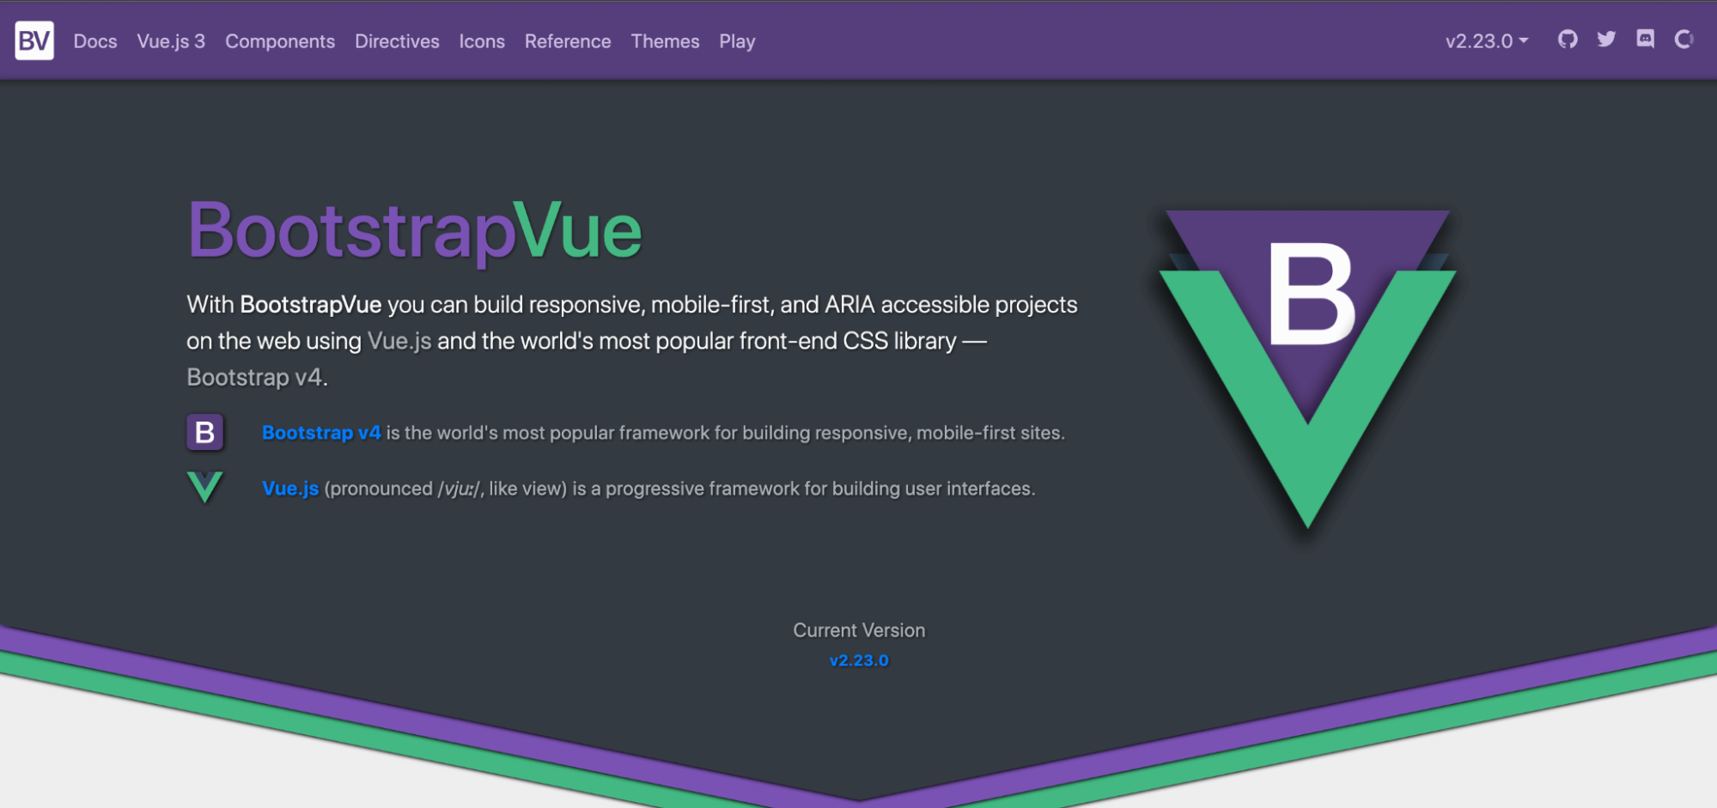Go to the Vue.js 3 page
Viewport: 1717px width, 808px height.
point(171,41)
